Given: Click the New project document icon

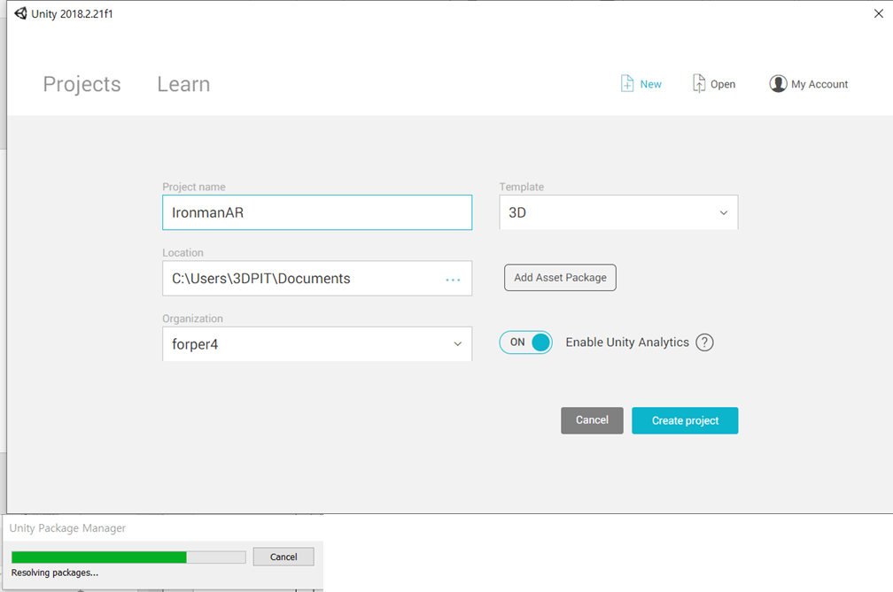Looking at the screenshot, I should tap(627, 83).
